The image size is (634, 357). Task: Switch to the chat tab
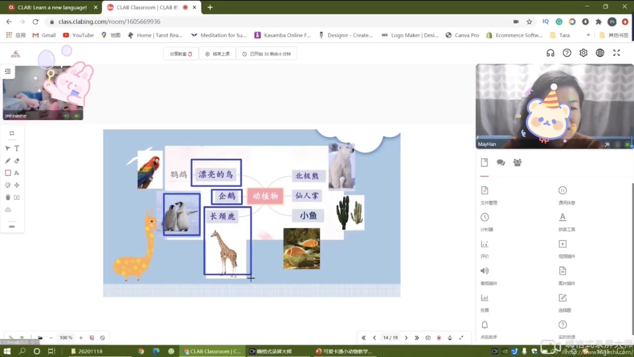(500, 162)
